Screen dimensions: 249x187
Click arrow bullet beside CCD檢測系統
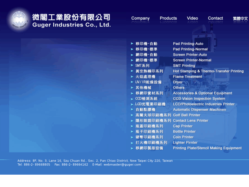(x=132, y=99)
